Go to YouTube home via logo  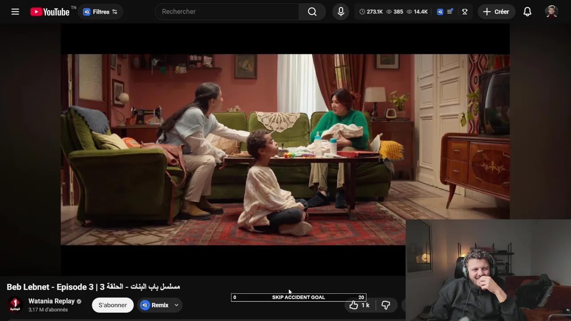coord(50,12)
